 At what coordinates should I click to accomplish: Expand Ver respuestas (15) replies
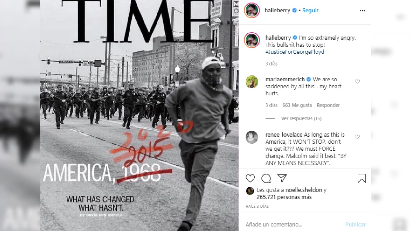point(301,118)
